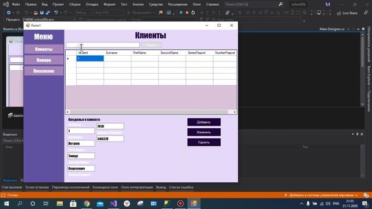Open Microsoft Store from the taskbar

tap(73, 204)
